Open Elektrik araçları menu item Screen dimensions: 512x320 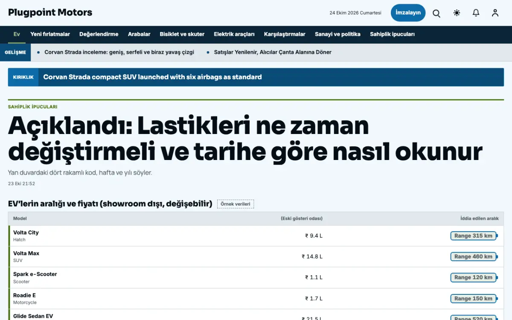[234, 34]
